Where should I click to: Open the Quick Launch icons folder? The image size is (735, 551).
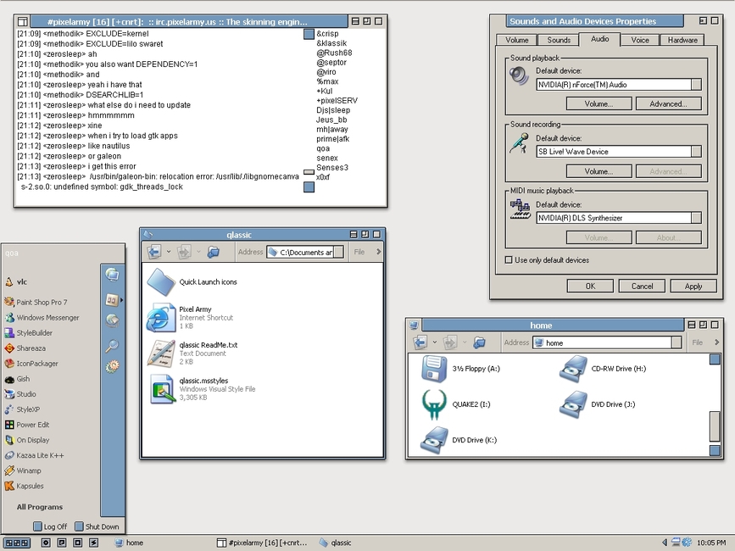click(192, 282)
